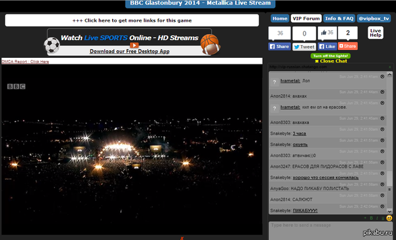Click the chat scrollbar down arrow

click(x=389, y=211)
